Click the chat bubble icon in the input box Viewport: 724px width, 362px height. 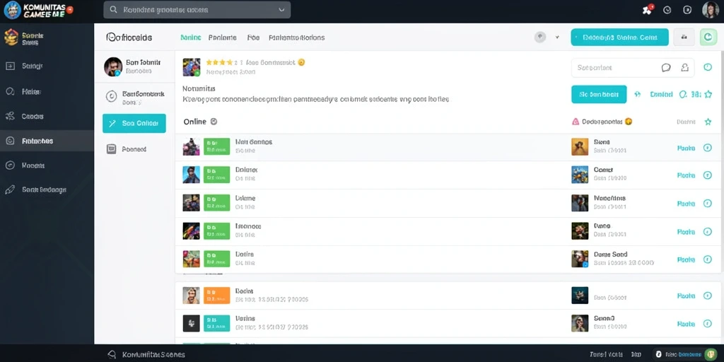(x=666, y=68)
